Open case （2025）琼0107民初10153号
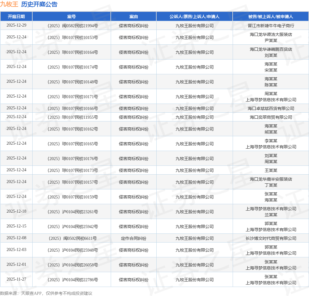 [x=72, y=37]
